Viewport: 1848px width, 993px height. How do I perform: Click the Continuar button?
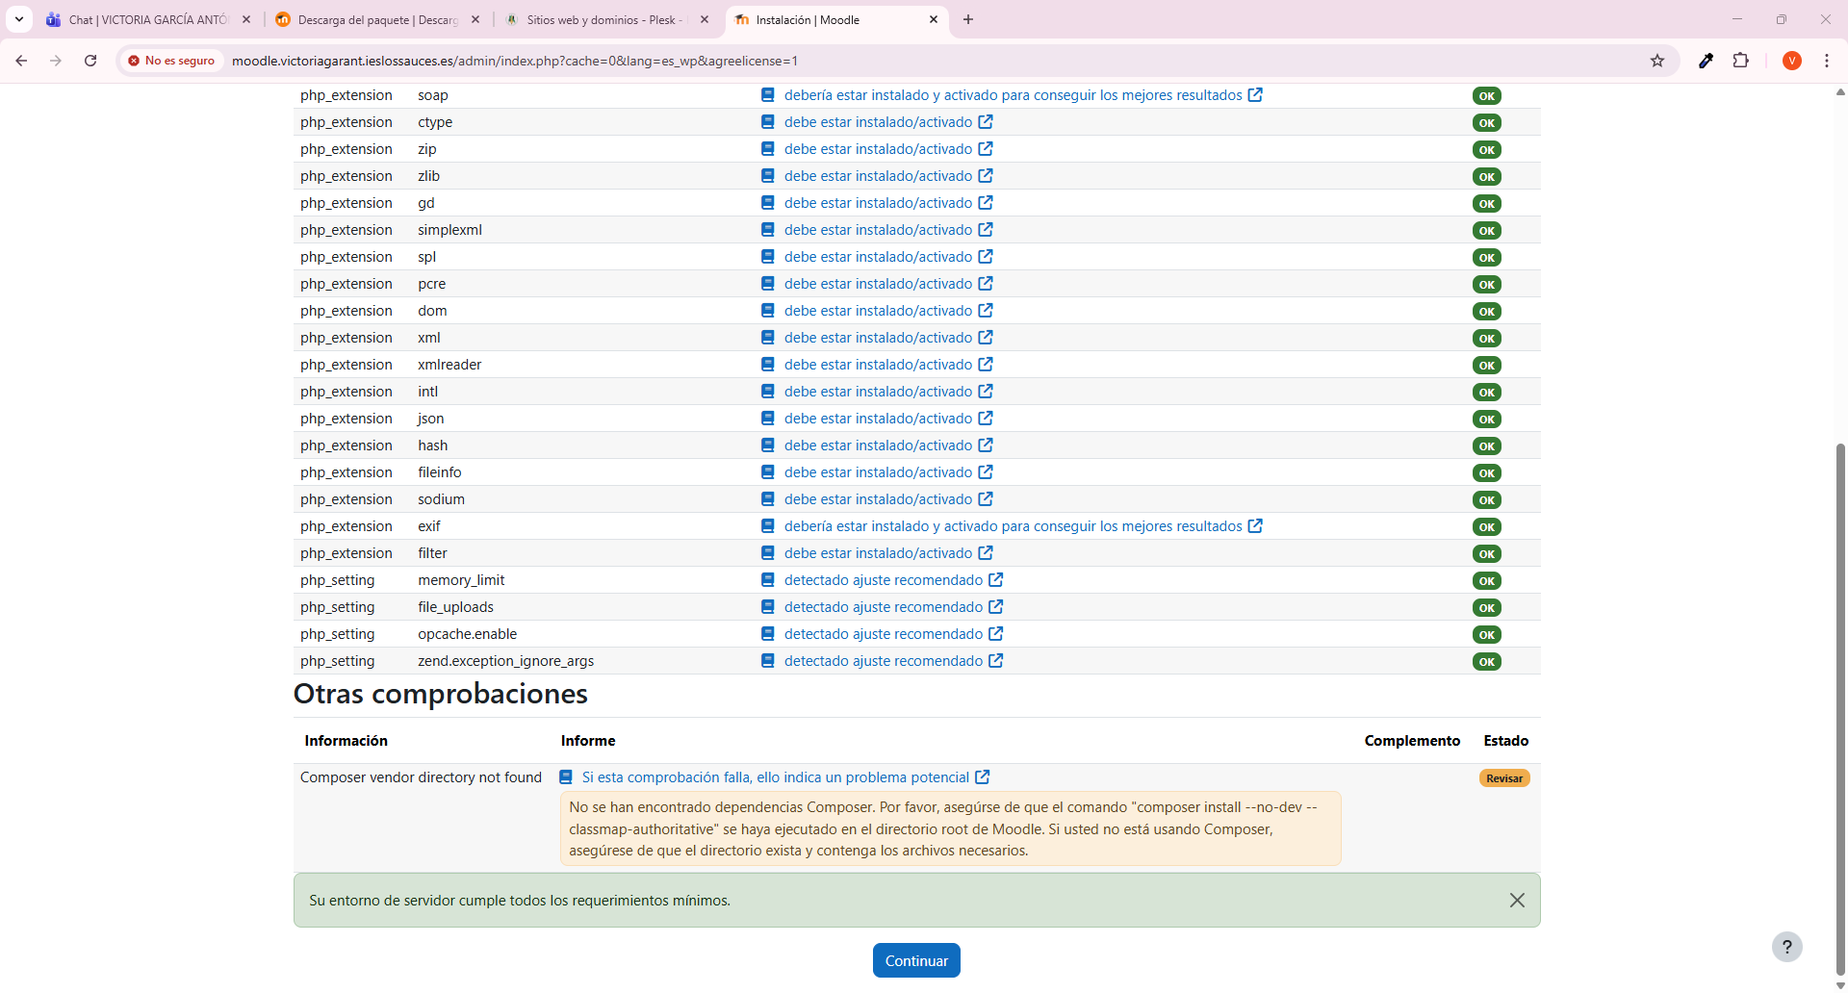pyautogui.click(x=916, y=960)
